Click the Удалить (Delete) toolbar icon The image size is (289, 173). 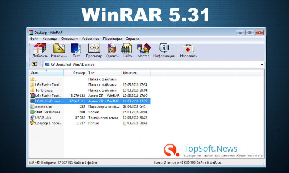[x=112, y=49]
